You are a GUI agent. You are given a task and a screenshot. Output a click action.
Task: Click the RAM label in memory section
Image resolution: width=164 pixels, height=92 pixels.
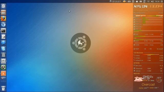coord(137,34)
